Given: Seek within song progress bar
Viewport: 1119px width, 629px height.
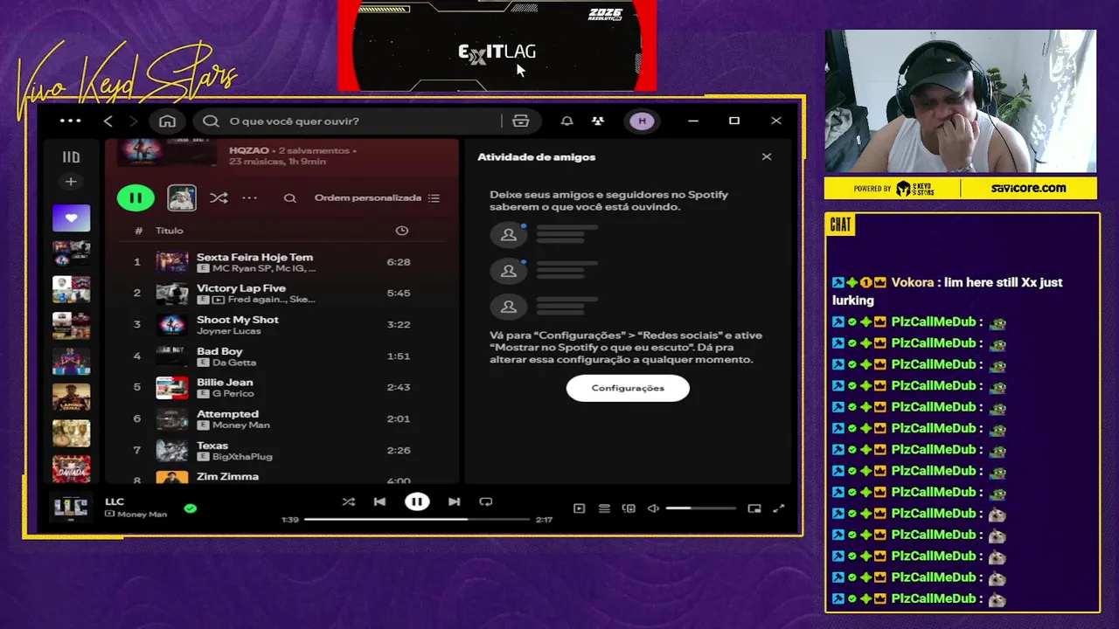Looking at the screenshot, I should (418, 519).
